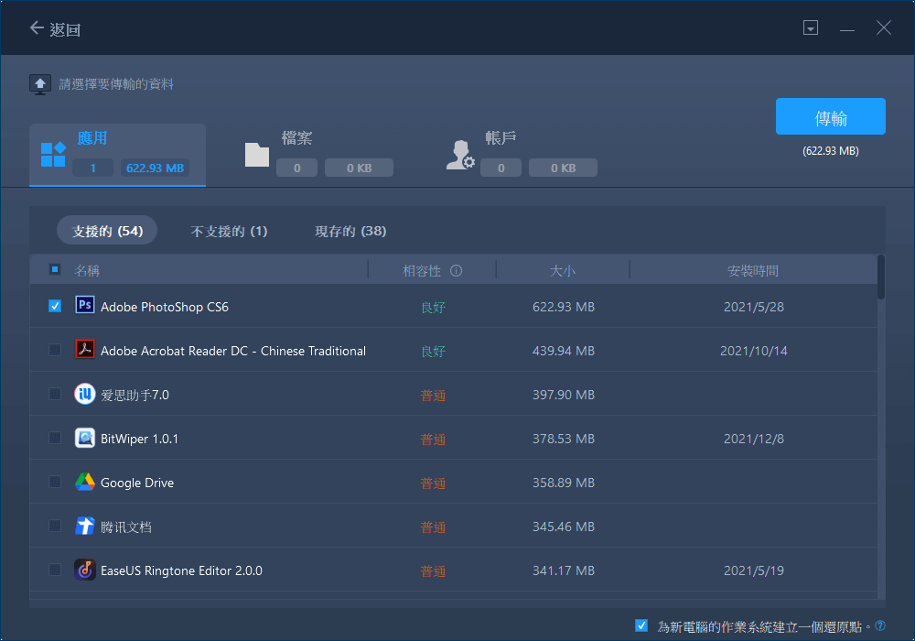Switch to the 帳戶 accounts category
This screenshot has width=915, height=641.
(x=522, y=153)
